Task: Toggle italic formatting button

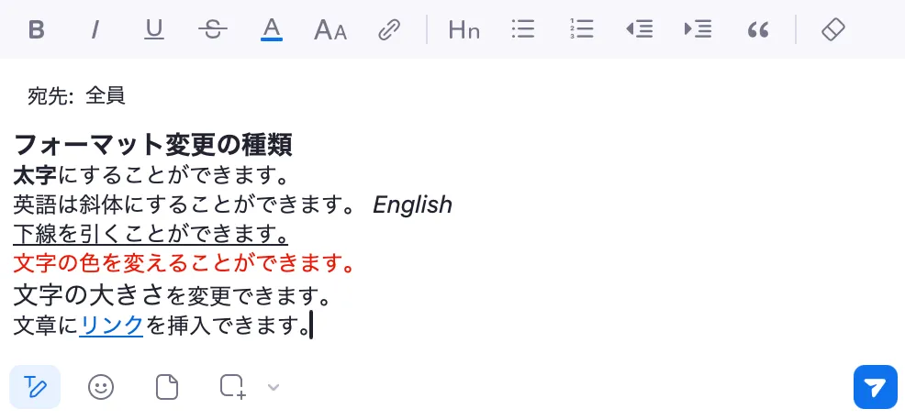Action: pos(95,29)
